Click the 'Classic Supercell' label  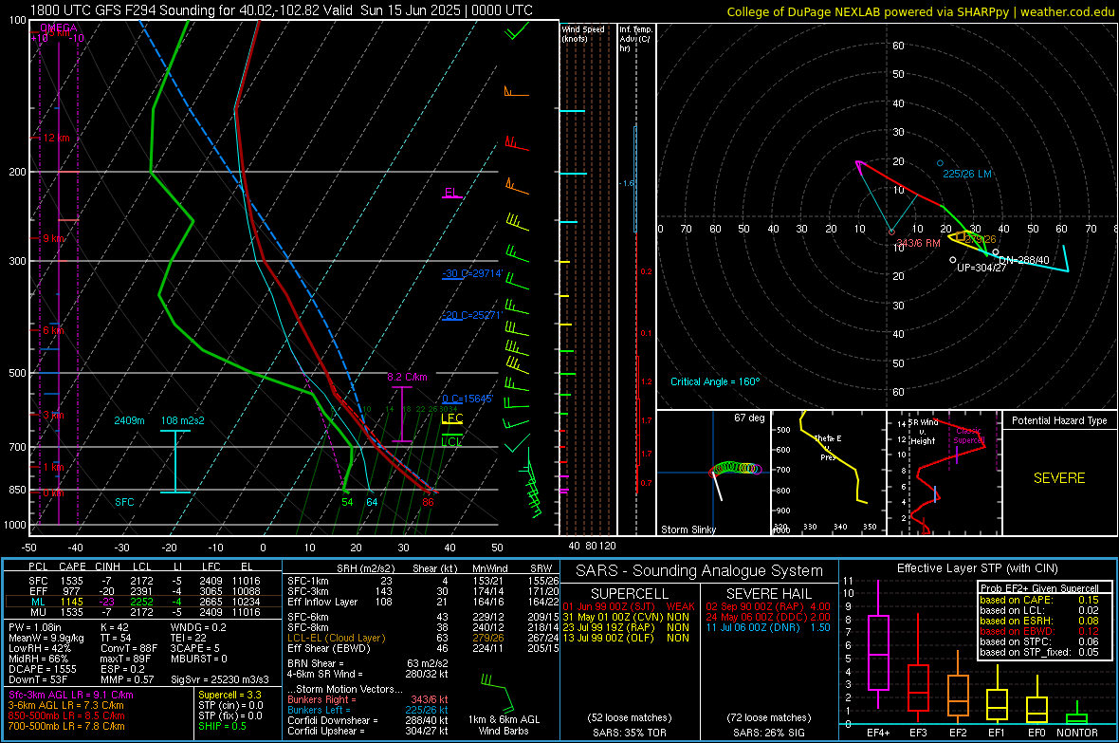point(969,436)
